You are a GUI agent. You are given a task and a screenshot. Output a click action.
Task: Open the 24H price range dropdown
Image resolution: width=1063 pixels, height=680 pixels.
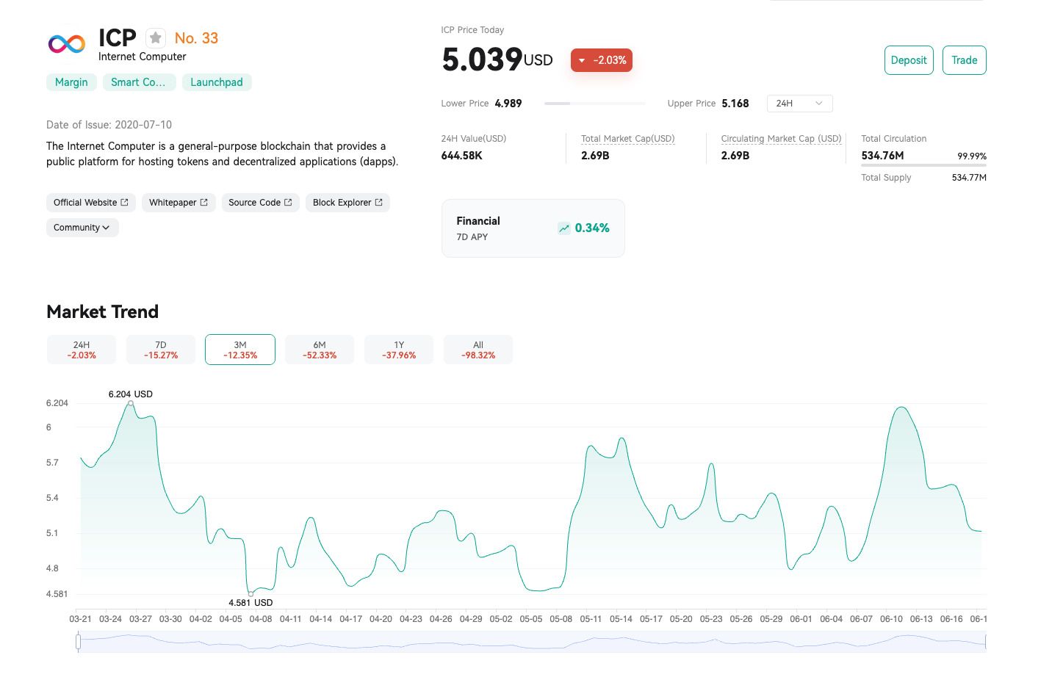click(x=799, y=104)
